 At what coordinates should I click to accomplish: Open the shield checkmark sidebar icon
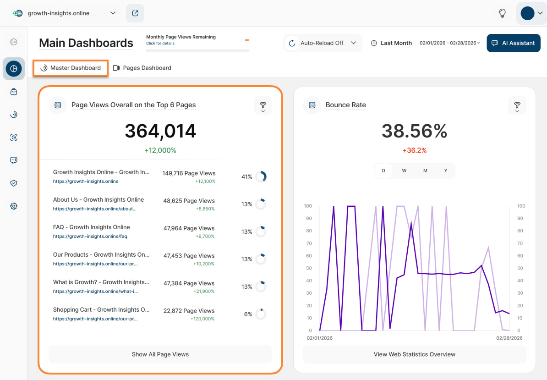[x=14, y=183]
